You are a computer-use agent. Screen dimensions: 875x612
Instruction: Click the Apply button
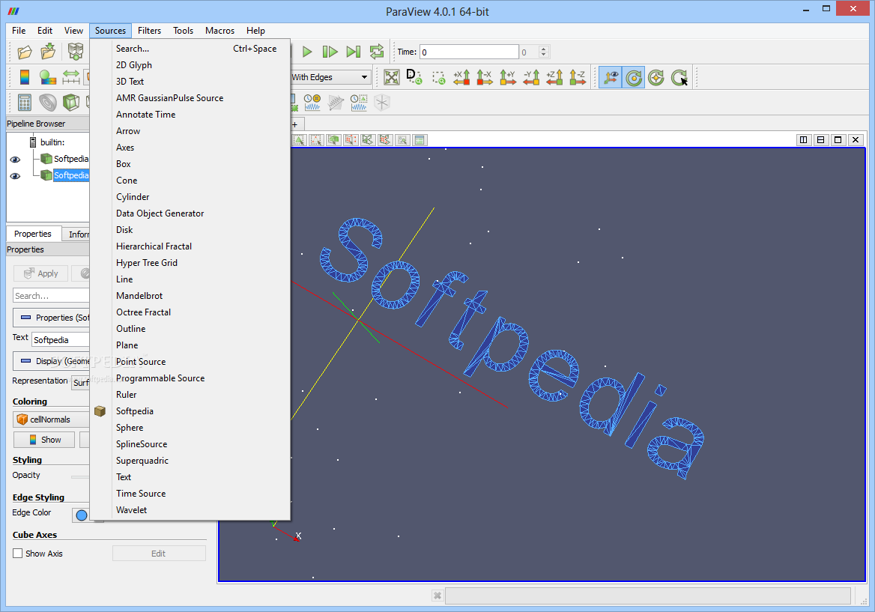click(40, 273)
